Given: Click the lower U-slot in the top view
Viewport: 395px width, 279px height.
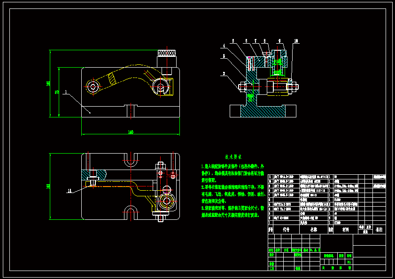Looking at the screenshot, I should click(x=131, y=211).
